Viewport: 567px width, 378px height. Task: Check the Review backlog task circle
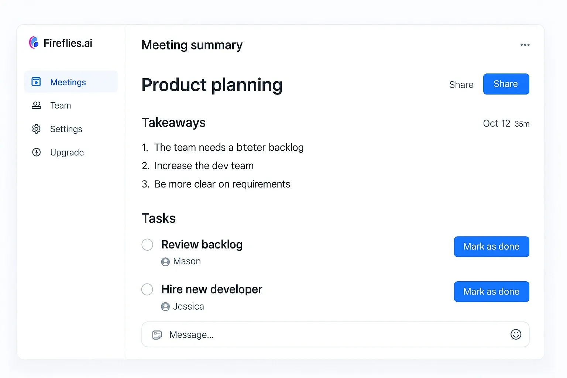click(x=147, y=244)
